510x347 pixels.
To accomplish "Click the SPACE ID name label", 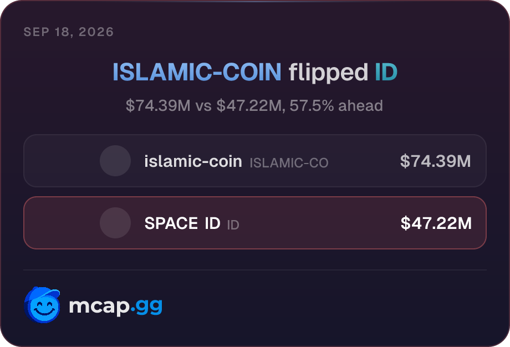I will (182, 223).
